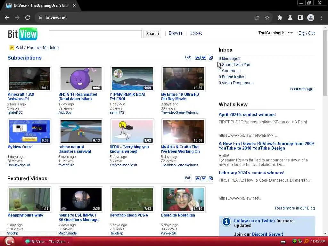
Task: Click the info icon in Twitter notice
Action: [x=226, y=222]
